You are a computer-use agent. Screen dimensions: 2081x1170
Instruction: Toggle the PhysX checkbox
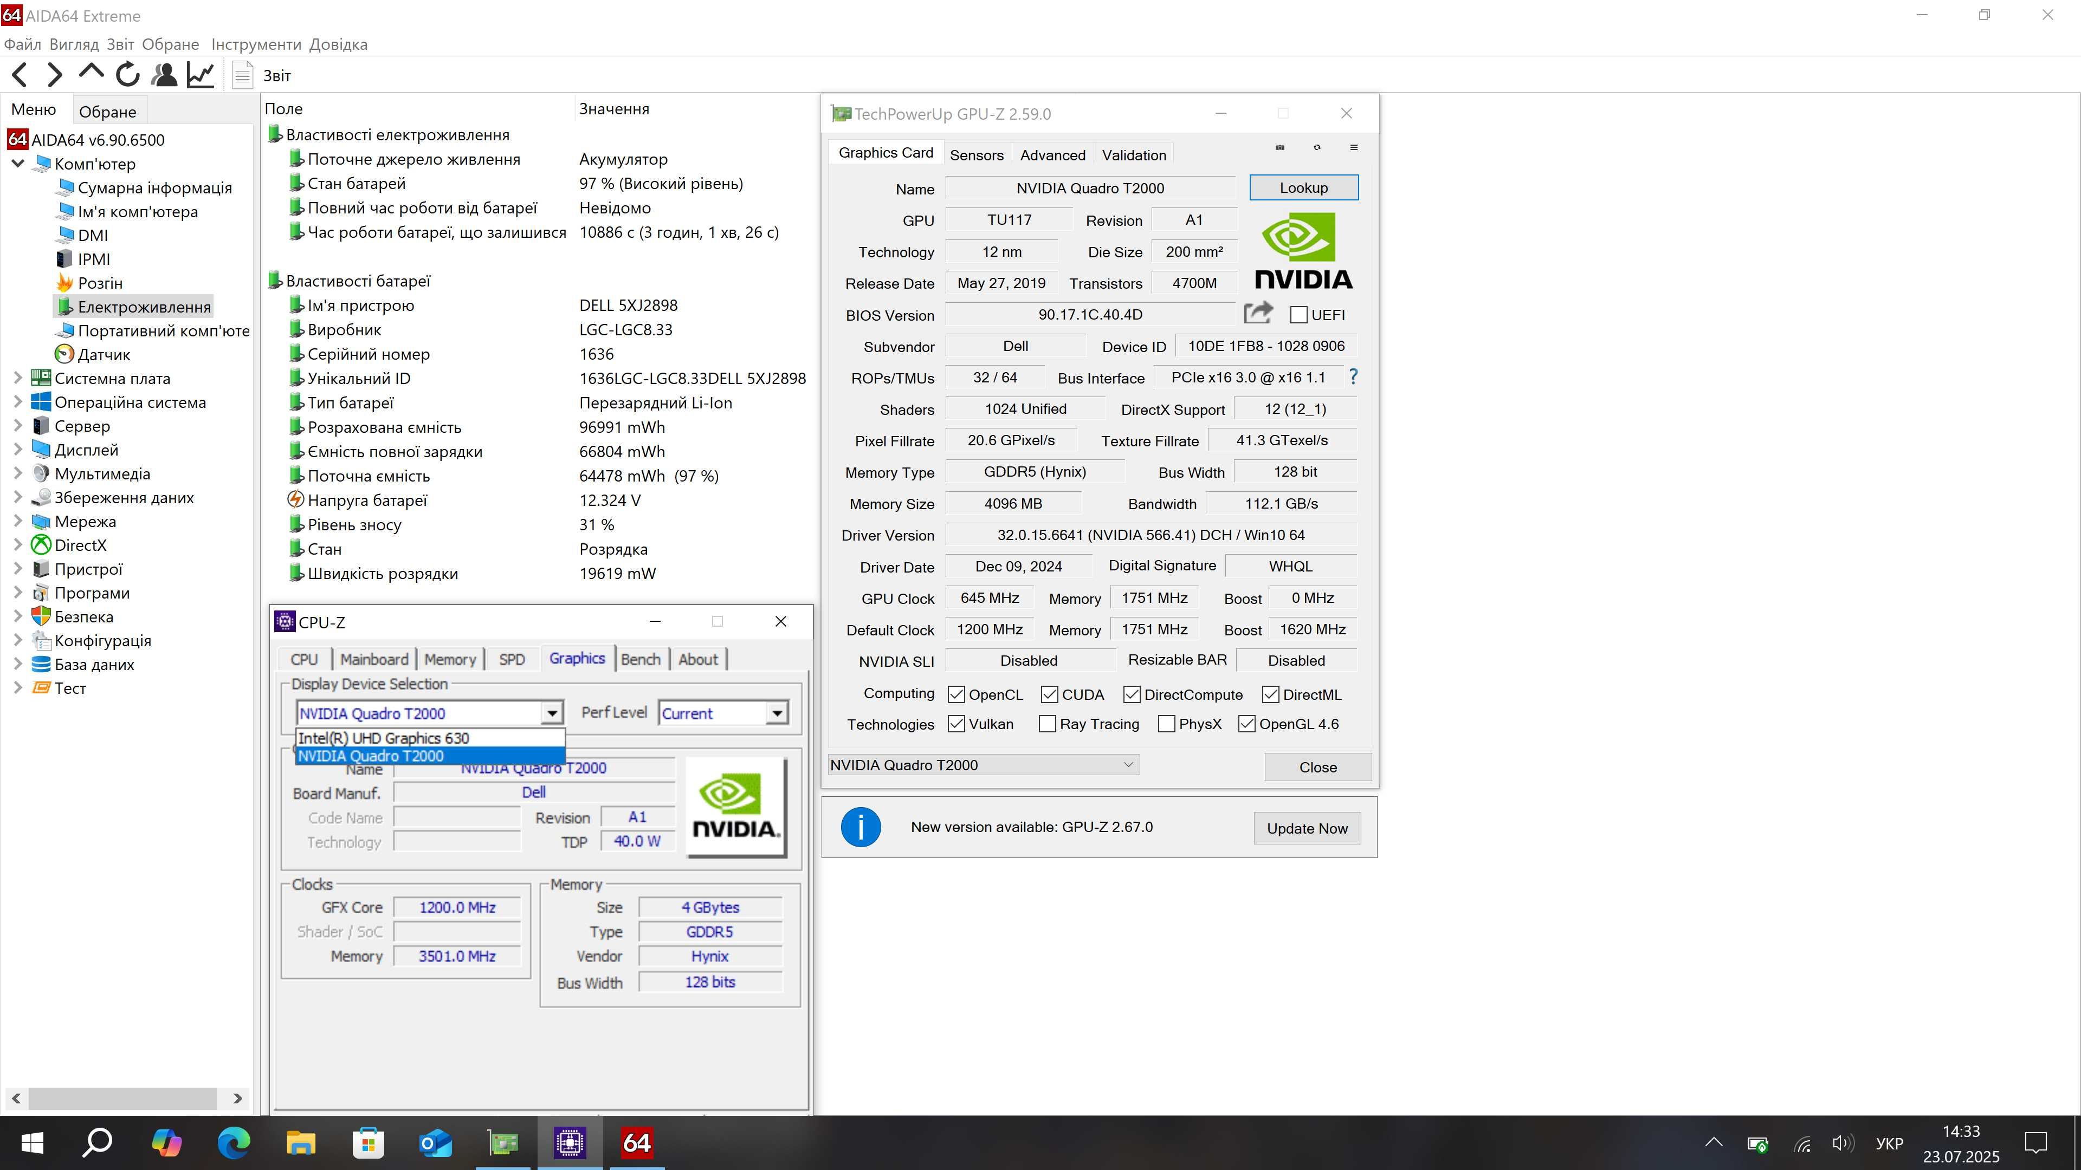pyautogui.click(x=1167, y=724)
